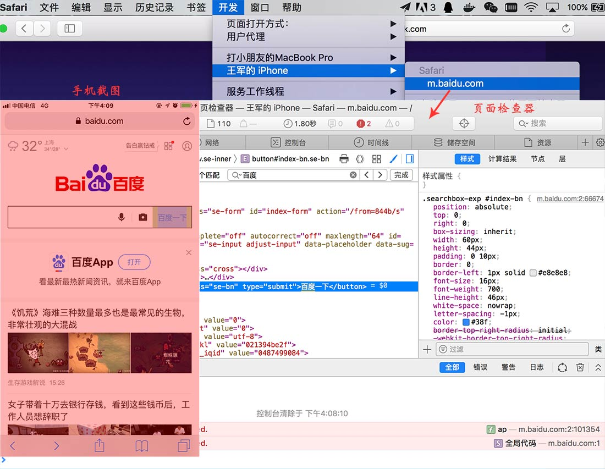Select the 节点 sidebar tab
The height and width of the screenshot is (469, 605).
tap(537, 159)
